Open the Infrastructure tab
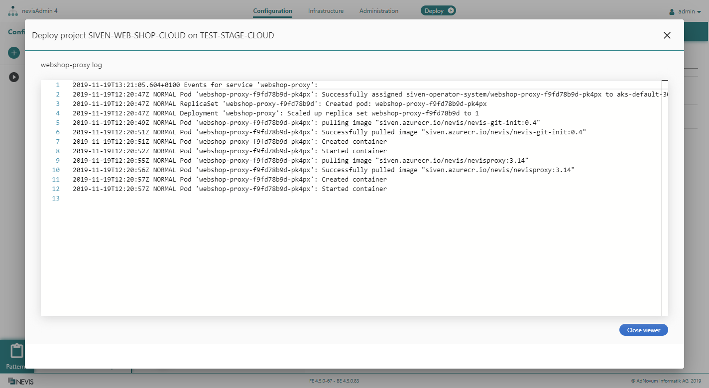Viewport: 709px width, 388px height. [326, 11]
